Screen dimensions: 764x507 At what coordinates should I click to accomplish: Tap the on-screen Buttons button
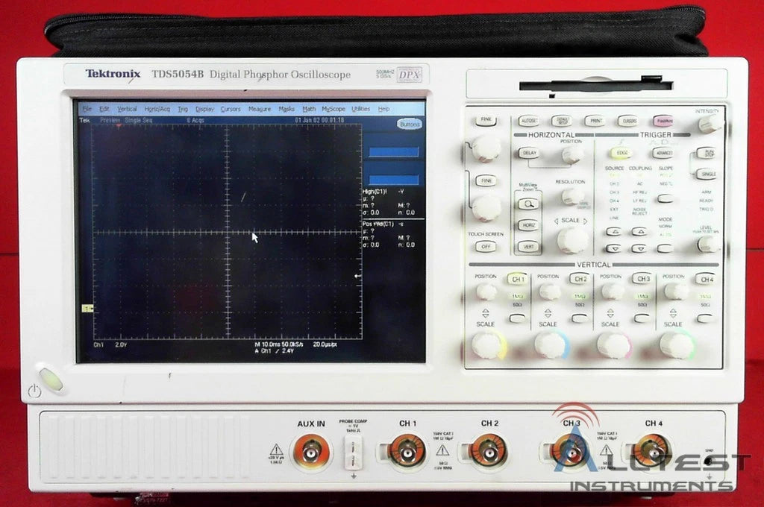pos(410,125)
